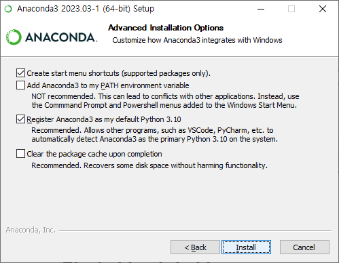Toggle the Create start menu shortcuts checkbox
Viewport: 339px width, 263px height.
pos(20,73)
